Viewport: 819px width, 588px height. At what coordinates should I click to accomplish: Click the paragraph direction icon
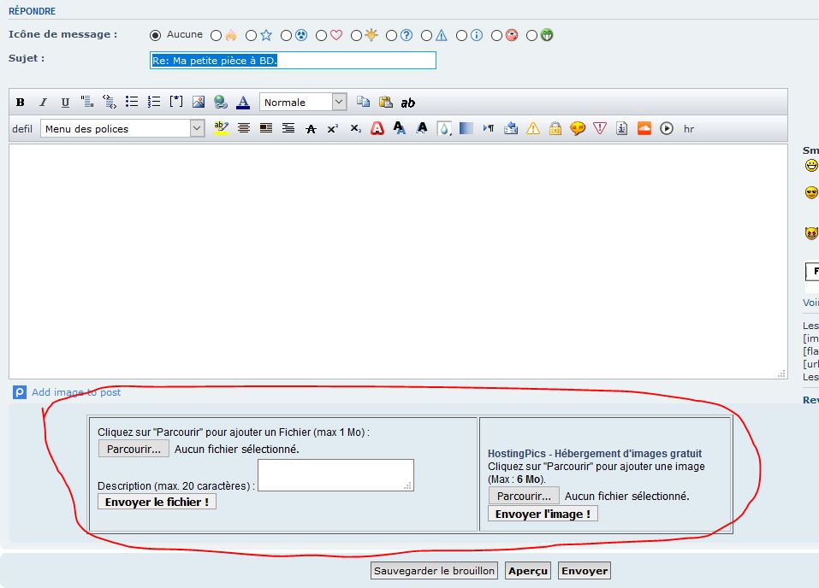[489, 128]
